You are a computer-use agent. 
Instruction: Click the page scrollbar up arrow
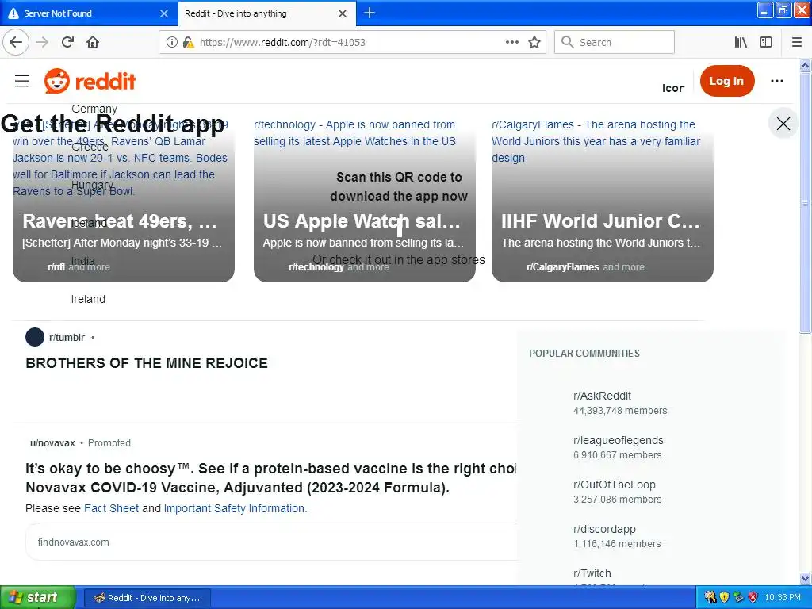pyautogui.click(x=805, y=65)
